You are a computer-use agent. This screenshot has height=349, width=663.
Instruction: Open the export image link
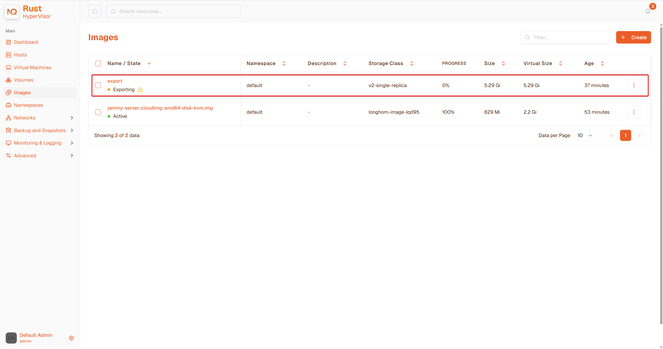pyautogui.click(x=115, y=81)
